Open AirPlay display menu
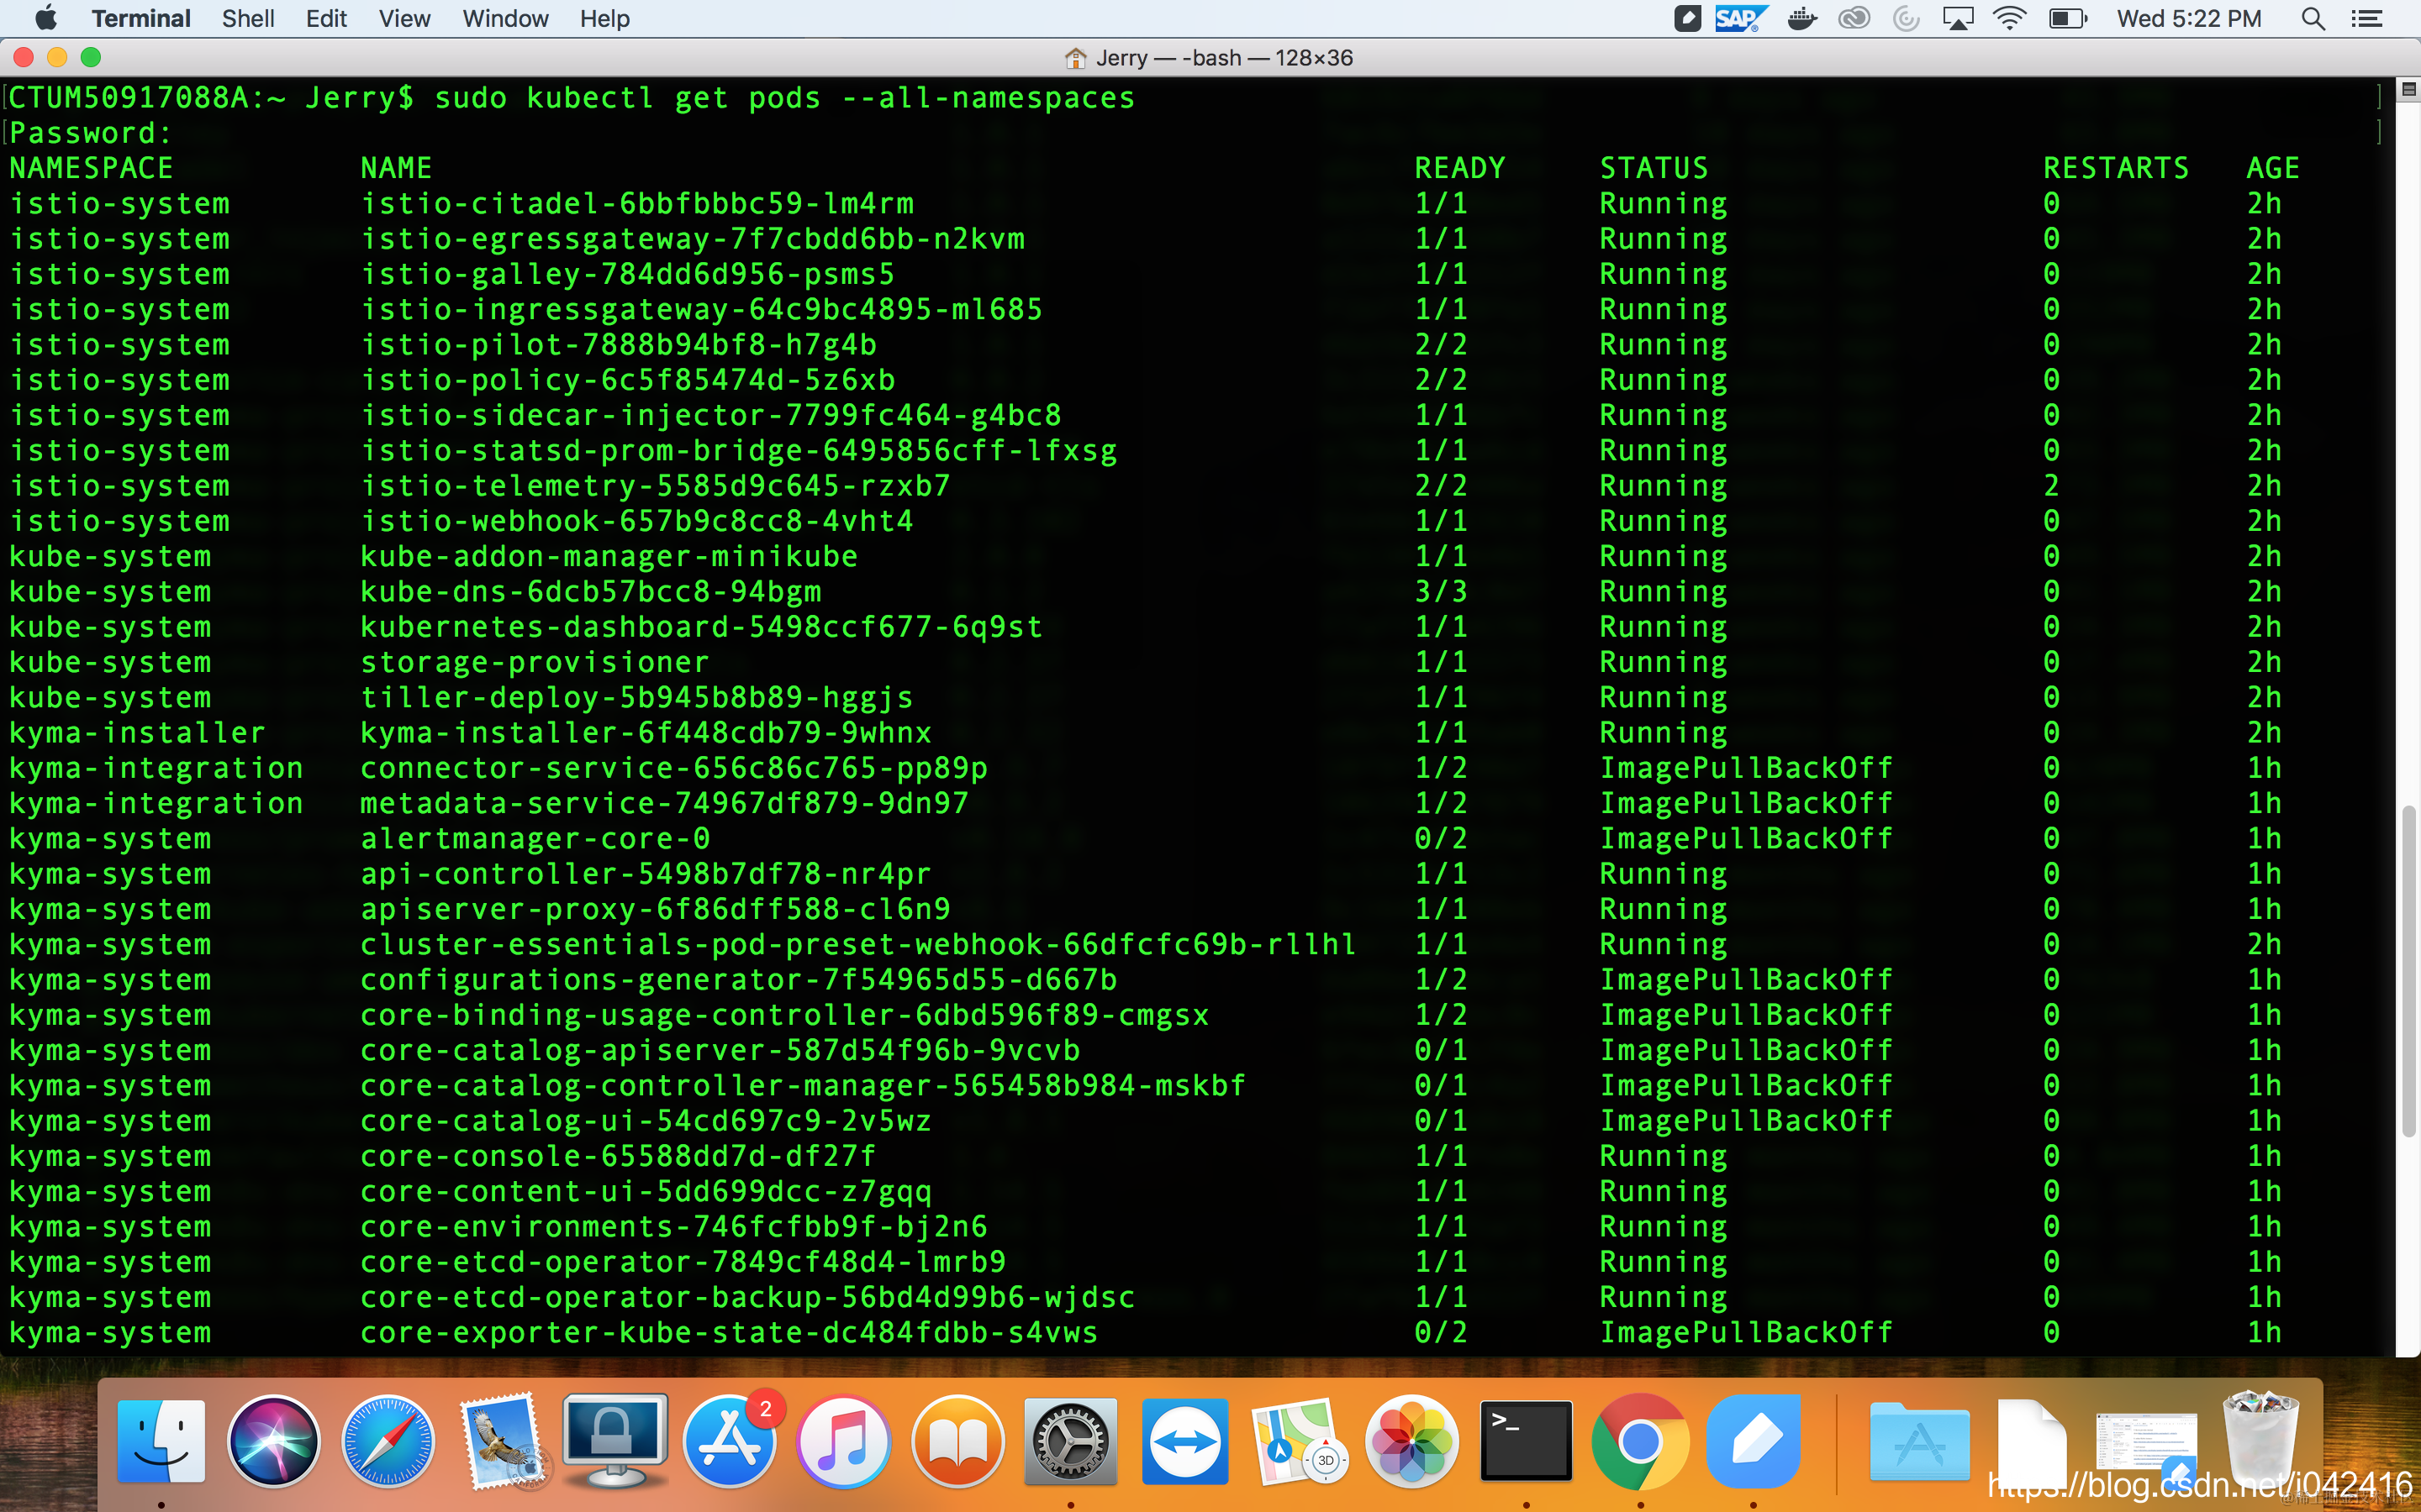This screenshot has height=1512, width=2421. (x=1958, y=19)
